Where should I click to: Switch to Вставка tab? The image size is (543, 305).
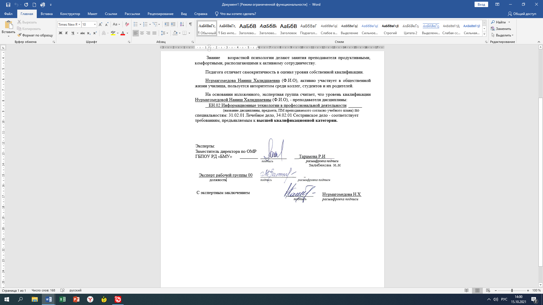pyautogui.click(x=47, y=14)
